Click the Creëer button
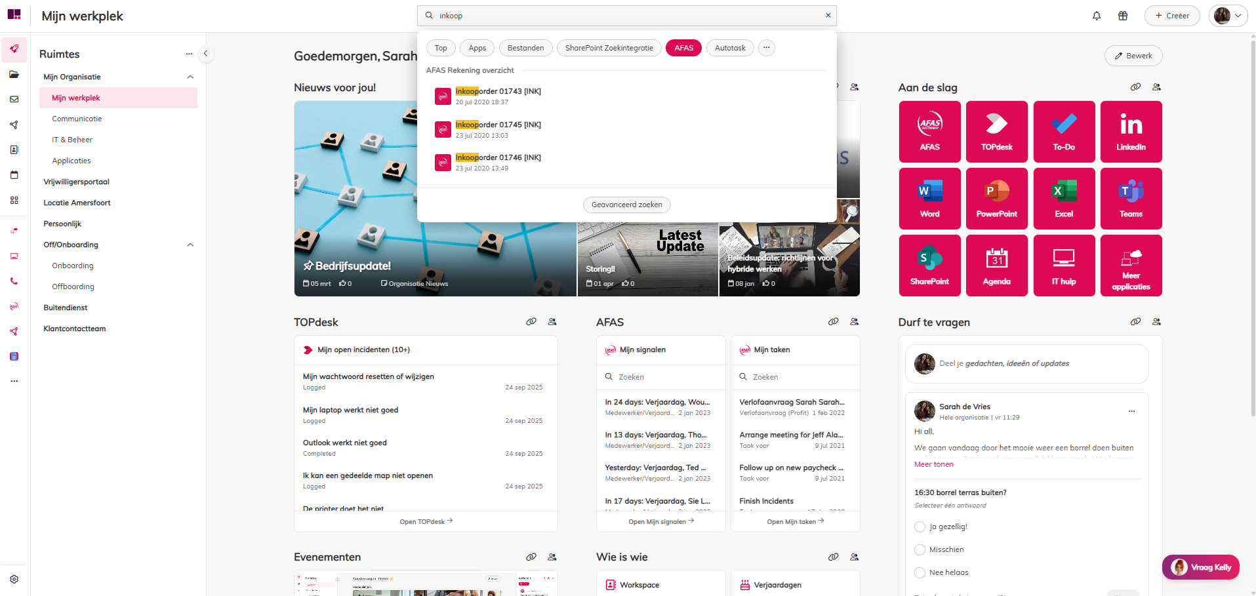 point(1172,16)
